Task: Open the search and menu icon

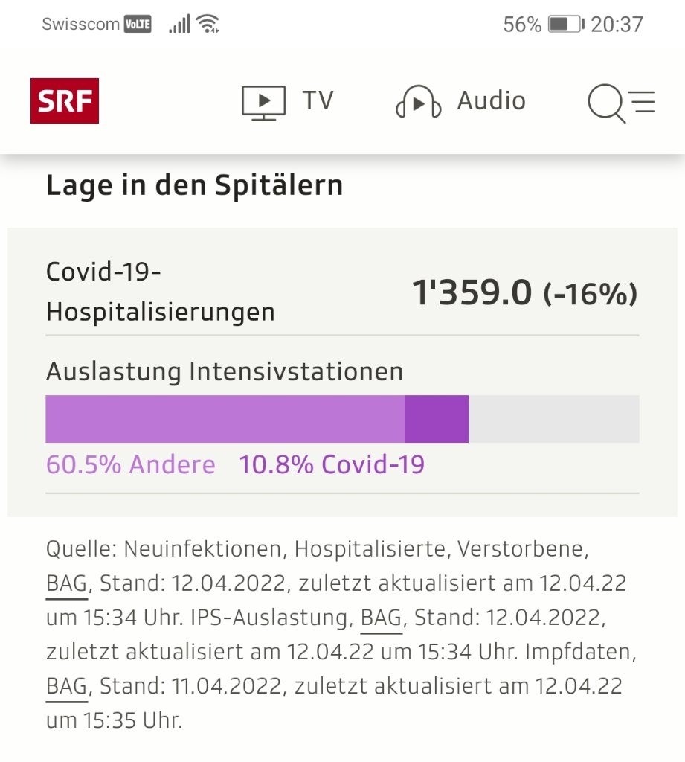Action: [620, 102]
